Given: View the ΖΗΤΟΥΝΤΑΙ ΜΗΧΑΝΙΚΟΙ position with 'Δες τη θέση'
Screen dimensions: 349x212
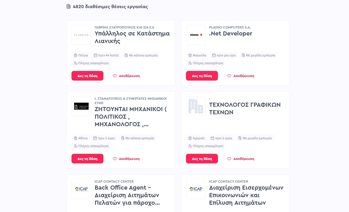Looking at the screenshot, I should click(x=87, y=159).
